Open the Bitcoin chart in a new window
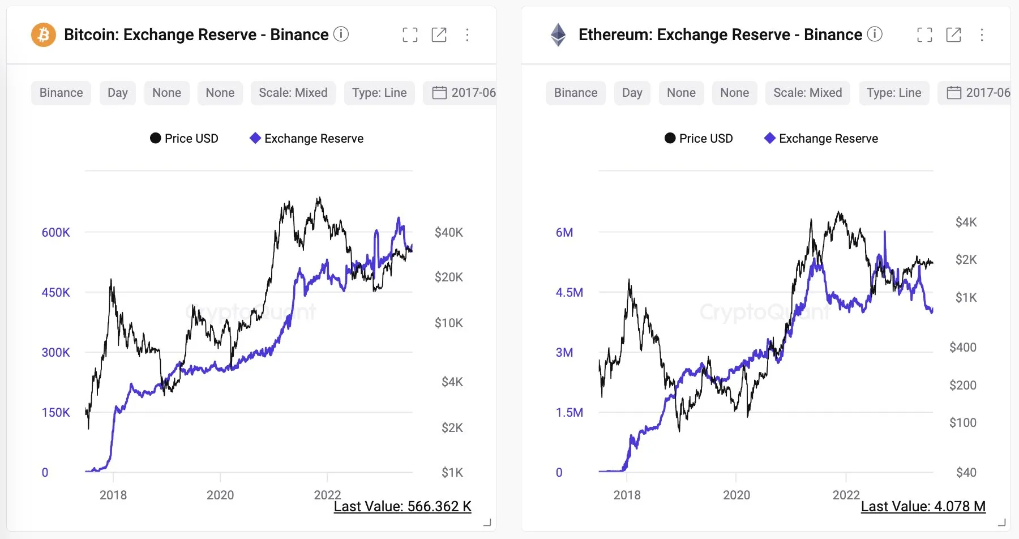Viewport: 1019px width, 539px height. pyautogui.click(x=439, y=35)
